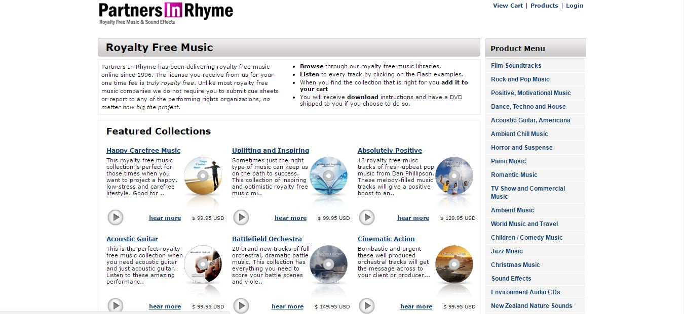Go to Products in top navigation
The width and height of the screenshot is (684, 314).
tap(544, 6)
